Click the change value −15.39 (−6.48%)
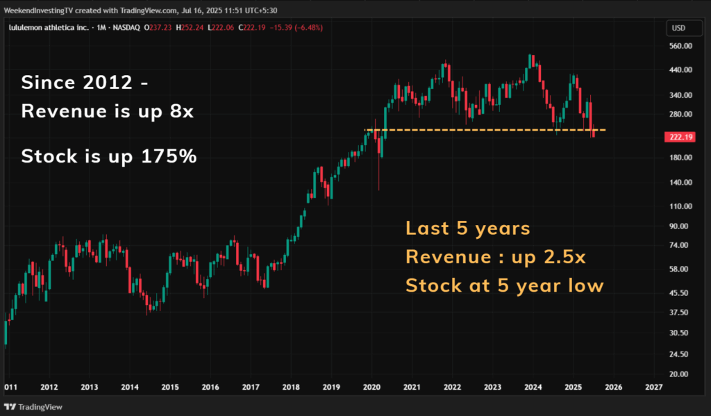This screenshot has width=711, height=416. tap(296, 28)
